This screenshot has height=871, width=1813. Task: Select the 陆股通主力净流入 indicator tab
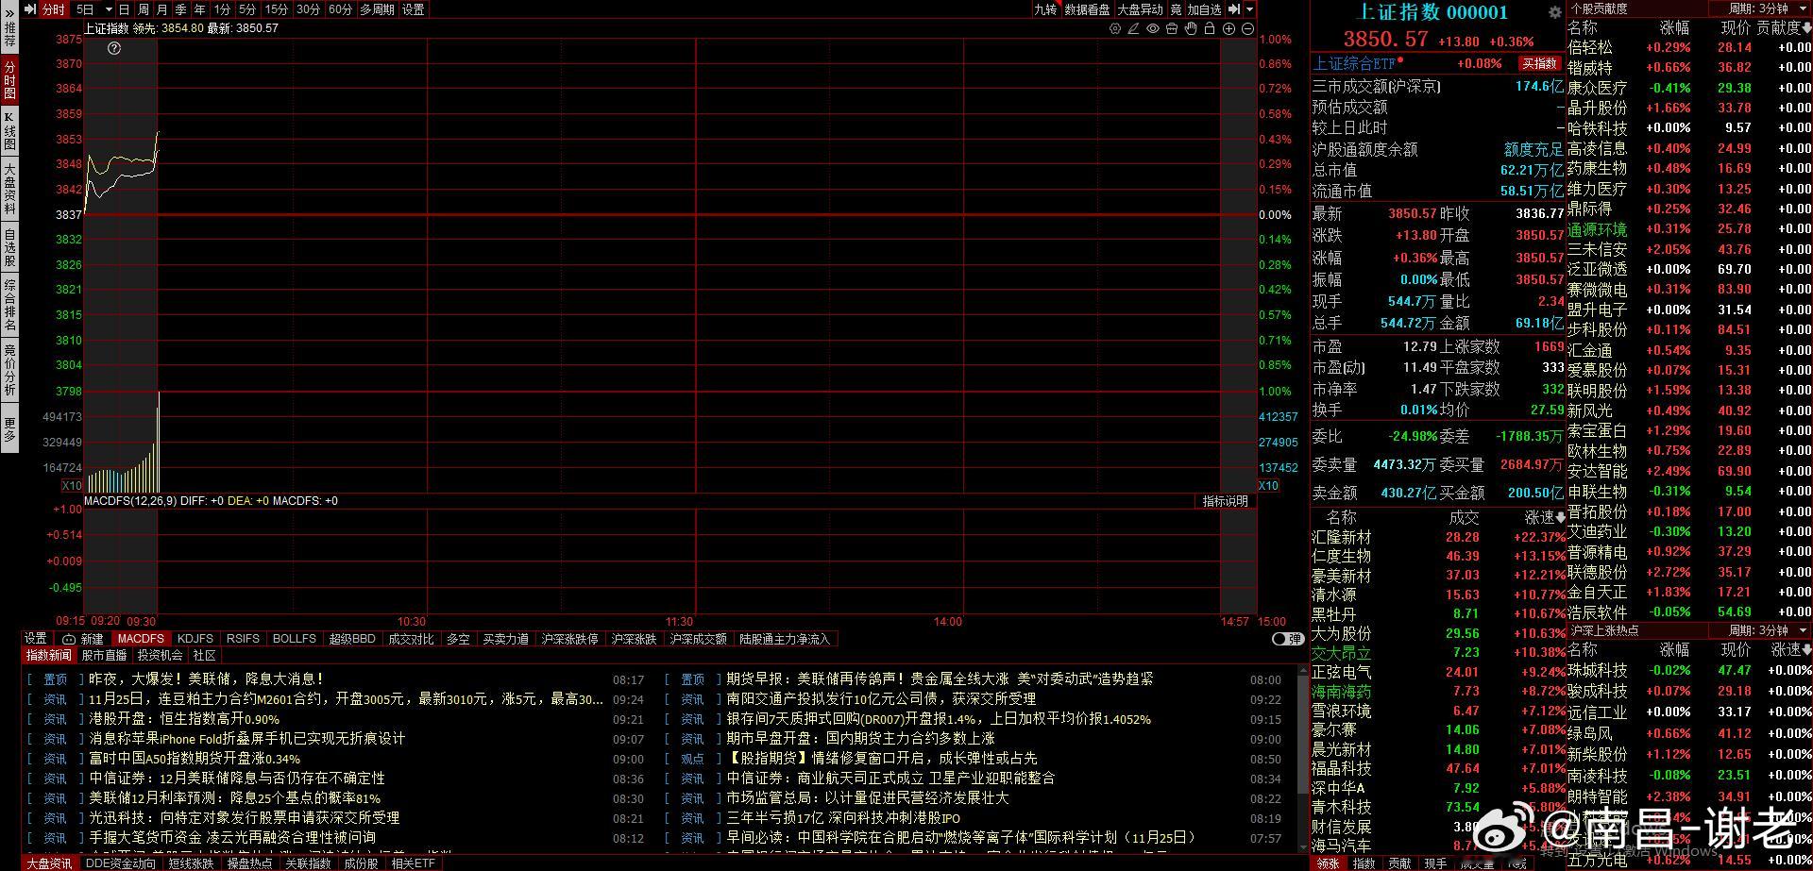[785, 639]
